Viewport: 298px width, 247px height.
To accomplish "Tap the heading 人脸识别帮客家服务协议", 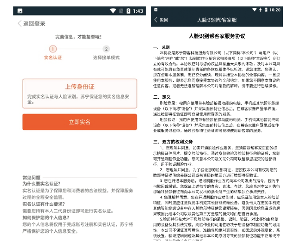I will 217,36.
